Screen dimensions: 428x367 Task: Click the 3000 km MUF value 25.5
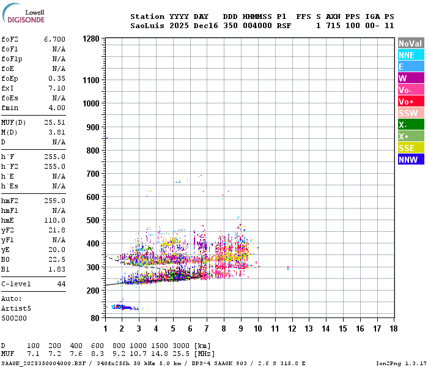(181, 354)
